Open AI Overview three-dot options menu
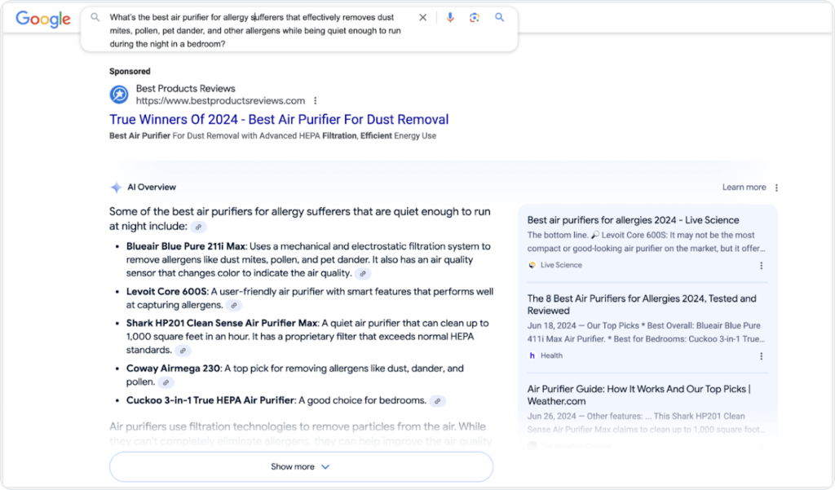The image size is (835, 490). point(776,188)
